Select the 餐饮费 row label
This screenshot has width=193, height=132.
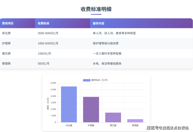point(6,54)
